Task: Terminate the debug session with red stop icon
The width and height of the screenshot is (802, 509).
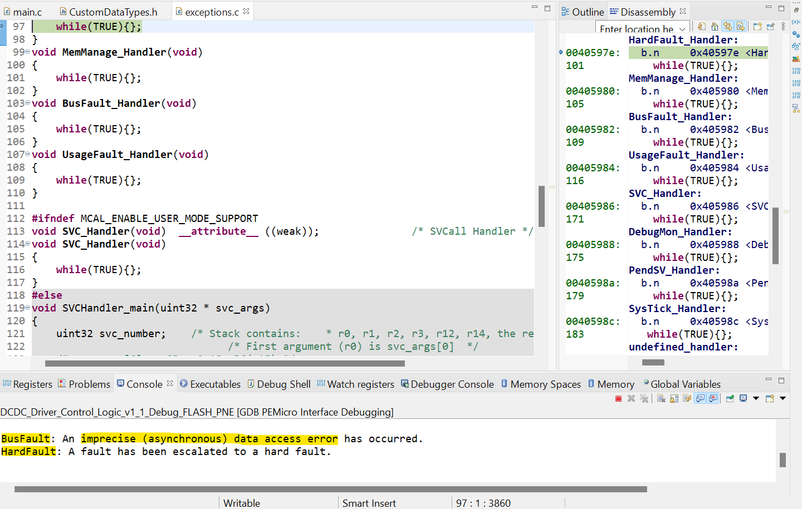Action: (x=618, y=398)
